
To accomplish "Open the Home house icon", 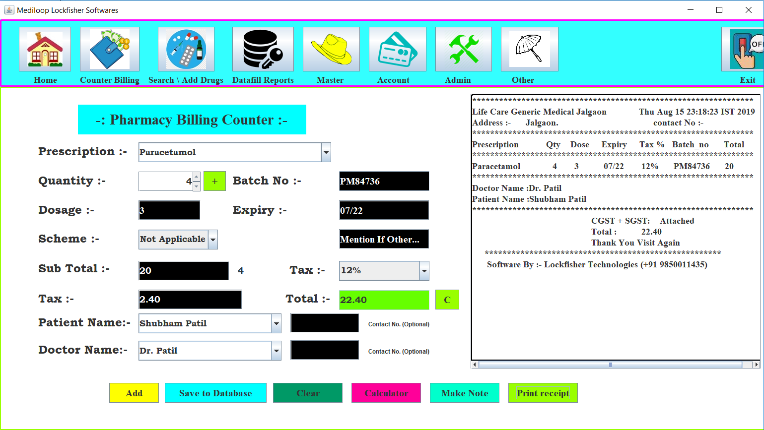I will 45,49.
